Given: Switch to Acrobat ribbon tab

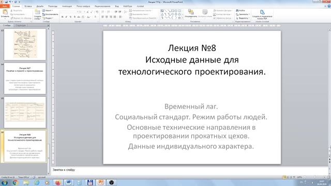Looking at the screenshot, I should click(140, 6).
